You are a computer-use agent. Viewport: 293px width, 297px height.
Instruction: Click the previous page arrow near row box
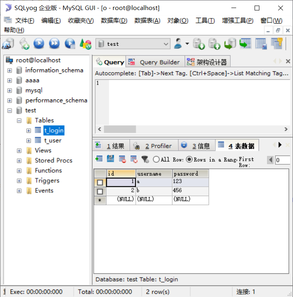coord(271,160)
